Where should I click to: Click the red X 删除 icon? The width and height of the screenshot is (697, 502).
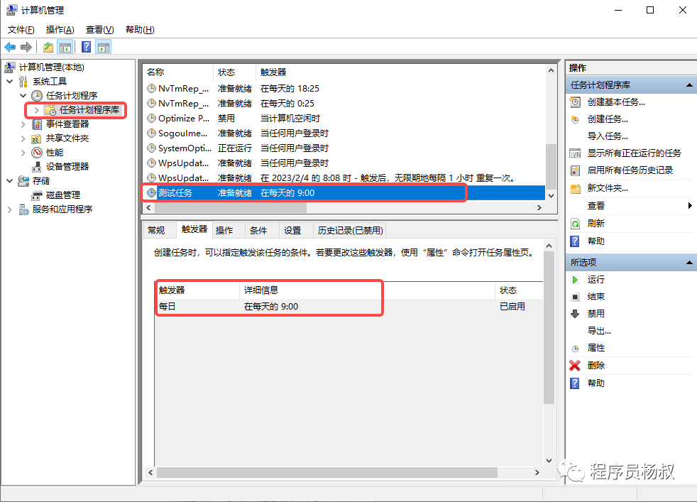pos(575,366)
